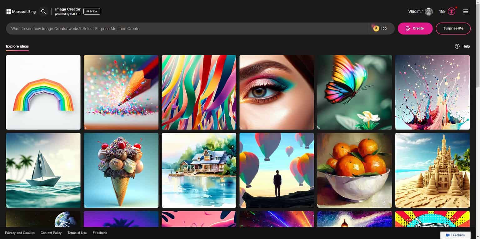Open the hamburger navigation menu
480x239 pixels.
click(x=466, y=11)
